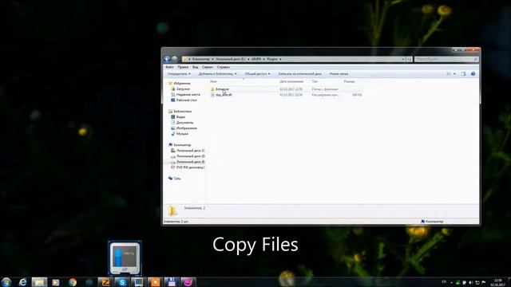Open Internet Explorer from taskbar

[22, 282]
